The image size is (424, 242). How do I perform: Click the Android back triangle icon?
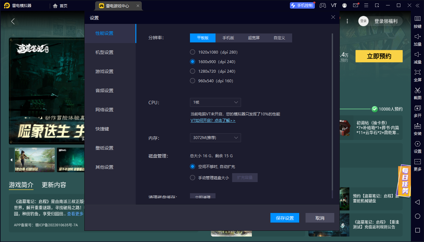(417, 202)
